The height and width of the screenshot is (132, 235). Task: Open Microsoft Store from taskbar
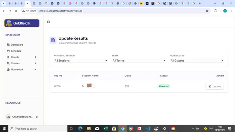tap(114, 129)
